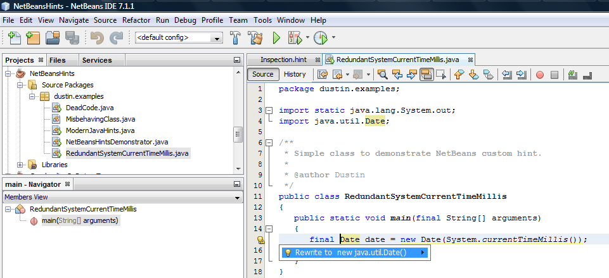This screenshot has height=278, width=609.
Task: Click Shift Line Left icon
Action: [507, 74]
